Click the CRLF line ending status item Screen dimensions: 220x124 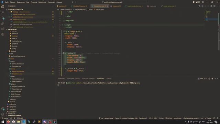(156, 118)
